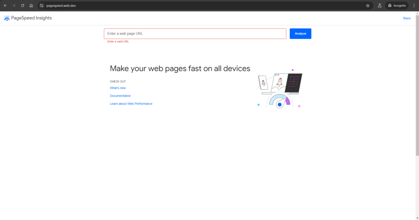Click the PageSpeed Insights logo icon
The height and width of the screenshot is (220, 419).
(7, 18)
